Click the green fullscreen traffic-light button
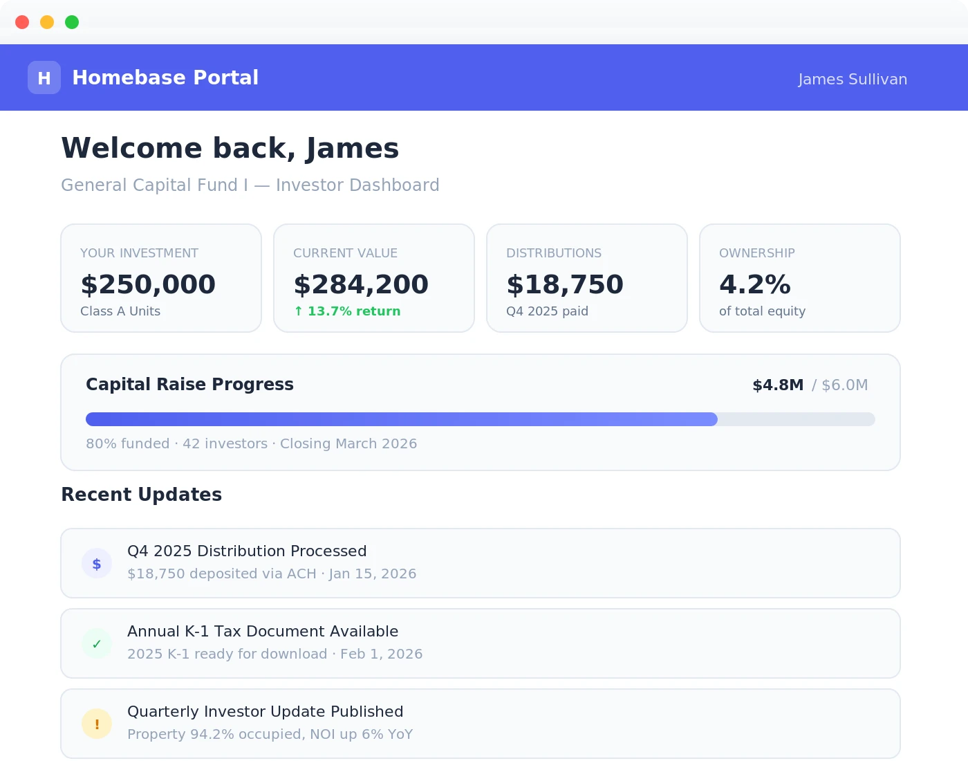This screenshot has width=968, height=761. click(71, 21)
